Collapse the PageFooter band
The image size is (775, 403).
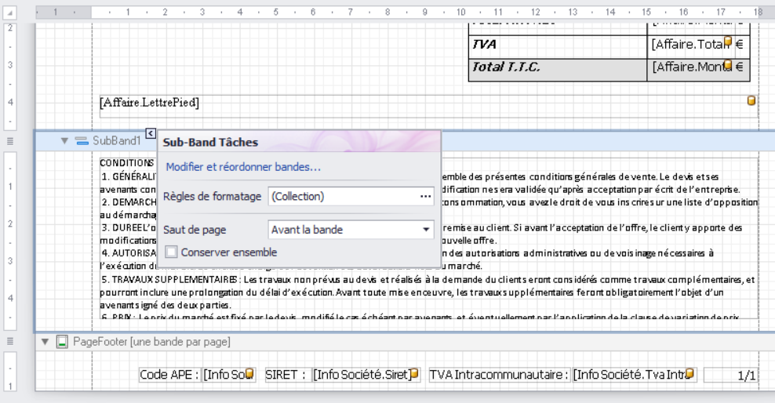45,342
